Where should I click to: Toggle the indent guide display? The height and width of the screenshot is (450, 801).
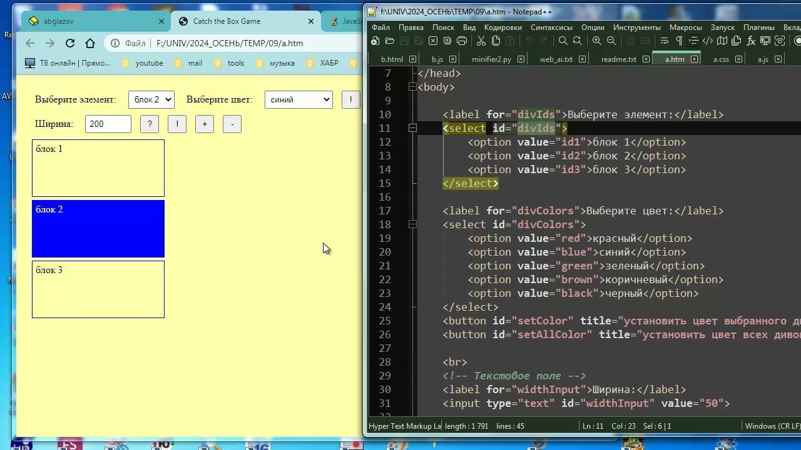tap(693, 41)
